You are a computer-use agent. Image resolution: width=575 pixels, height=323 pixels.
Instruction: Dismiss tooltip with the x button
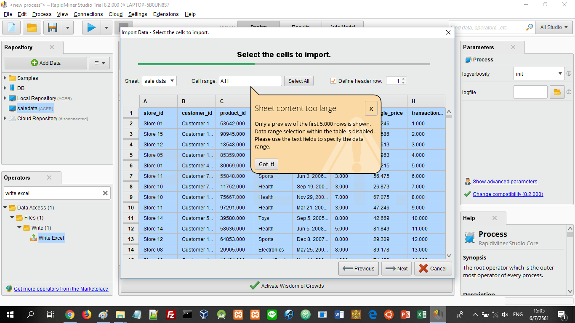click(x=371, y=109)
